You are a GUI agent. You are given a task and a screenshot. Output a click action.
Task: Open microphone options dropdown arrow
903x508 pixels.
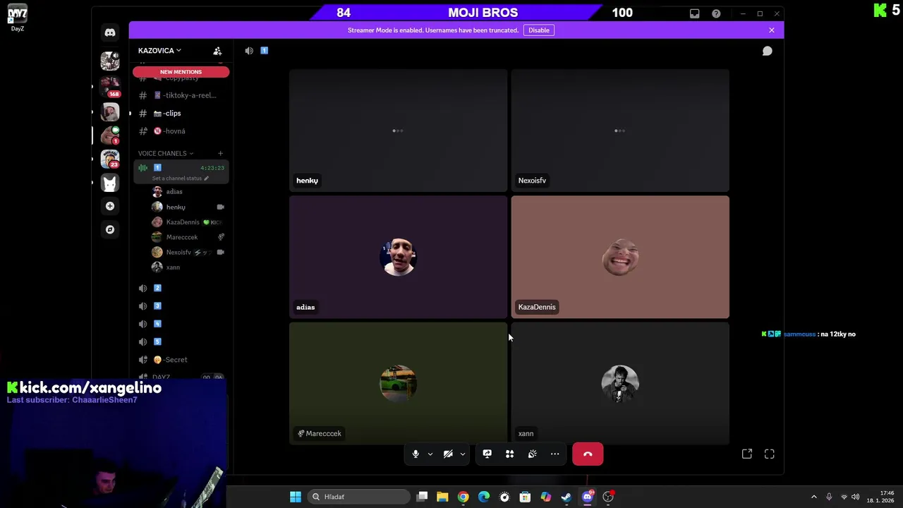(x=430, y=454)
